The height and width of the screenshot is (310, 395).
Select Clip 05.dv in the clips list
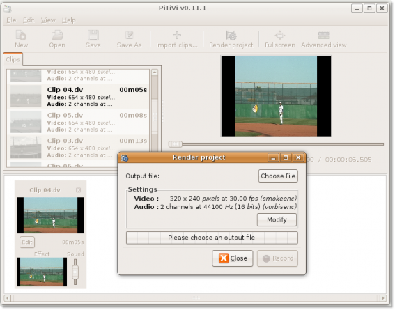click(78, 123)
